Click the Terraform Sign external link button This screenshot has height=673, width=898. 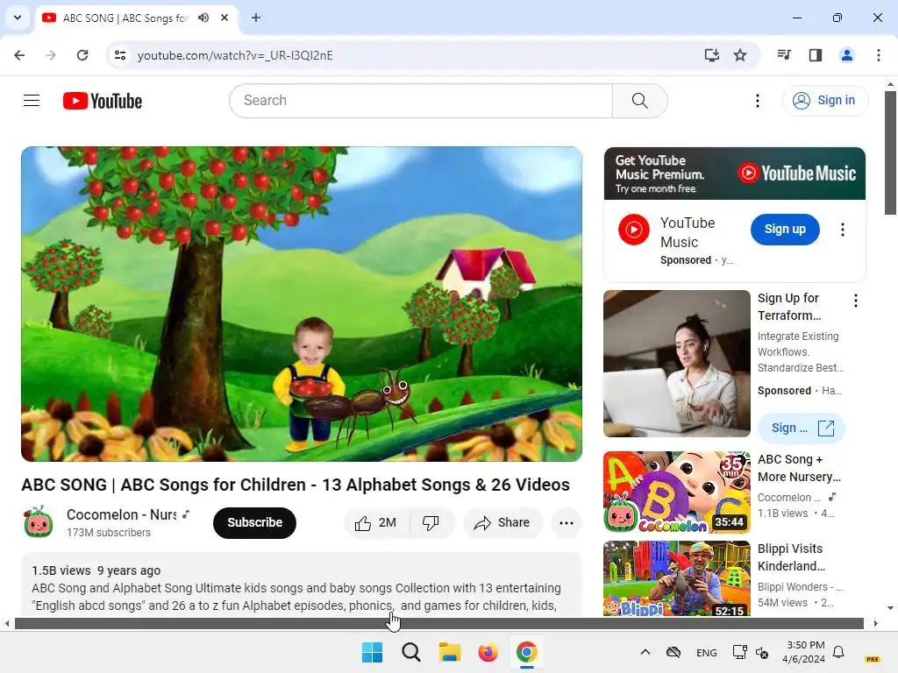tap(802, 428)
